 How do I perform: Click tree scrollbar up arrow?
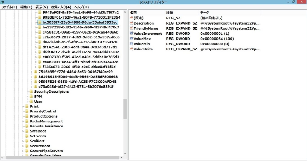125,12
